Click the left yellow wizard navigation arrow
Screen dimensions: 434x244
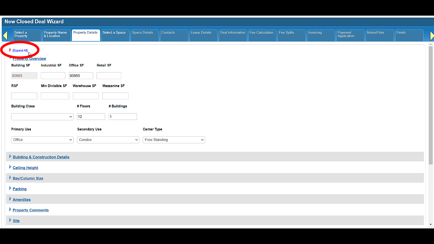click(x=5, y=36)
